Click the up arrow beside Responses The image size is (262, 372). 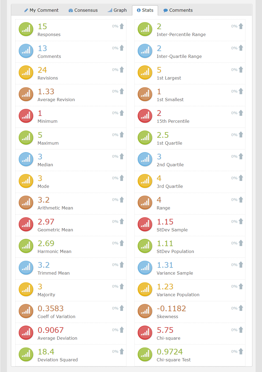[122, 26]
